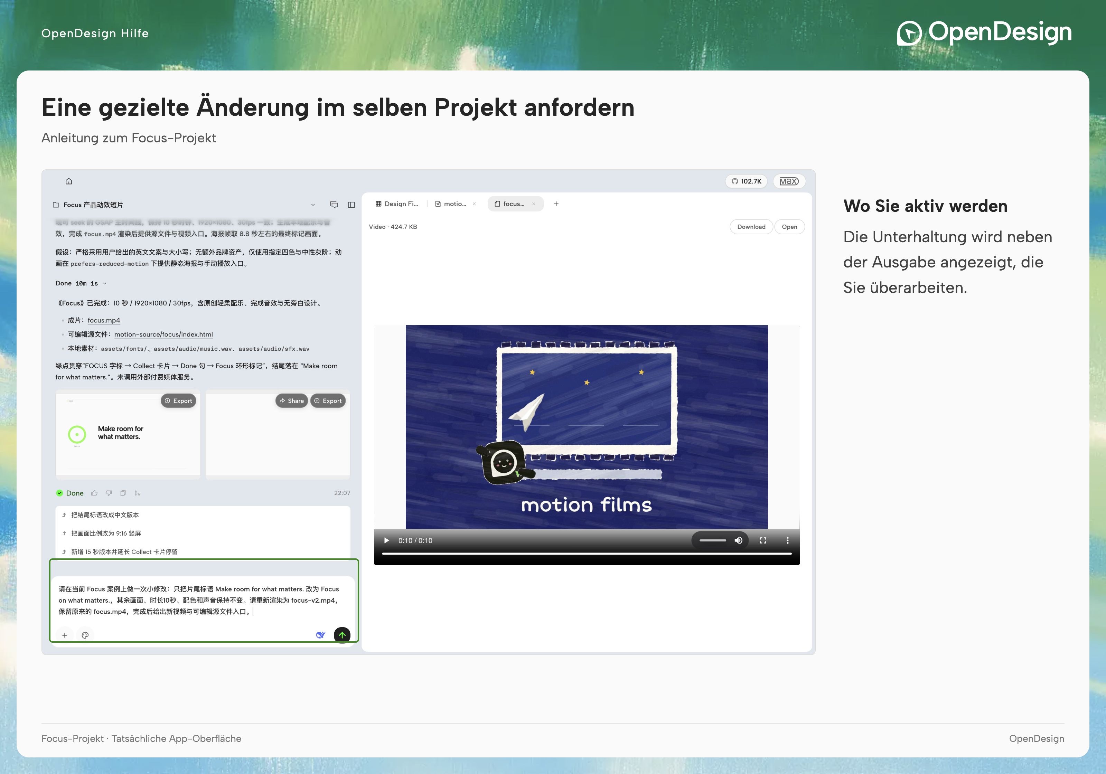
Task: Close the focus... tab
Action: (534, 204)
